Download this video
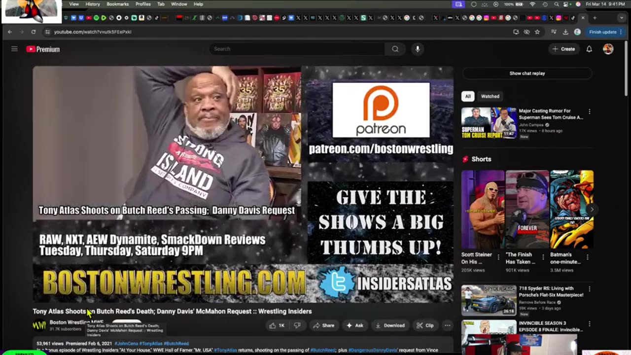631x355 pixels. click(x=390, y=325)
